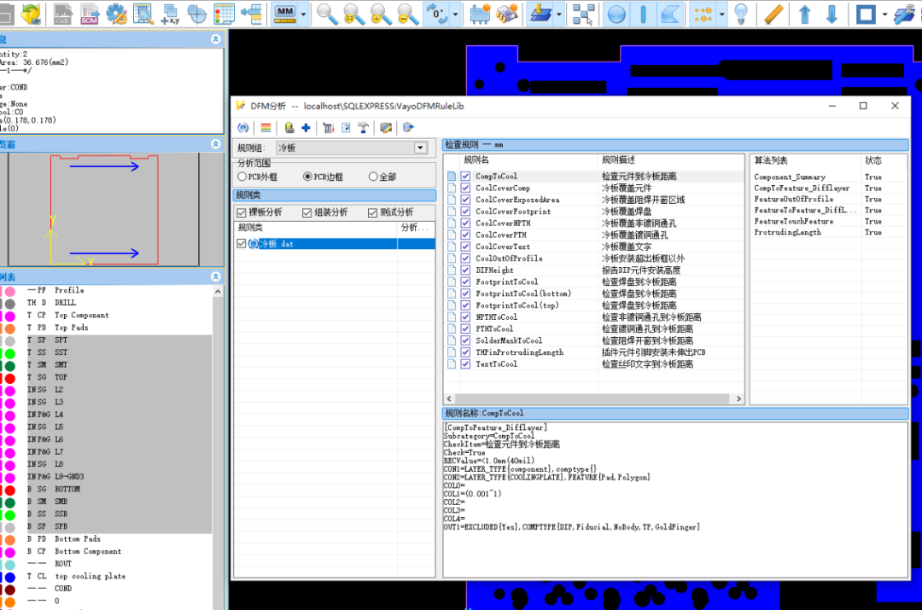Select the 冷板.dat rule class row
The width and height of the screenshot is (922, 610).
click(x=335, y=243)
